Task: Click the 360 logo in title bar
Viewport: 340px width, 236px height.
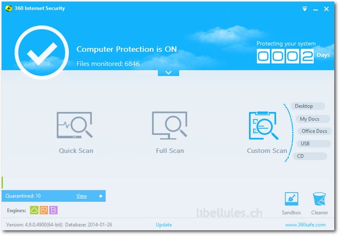Action: click(x=9, y=8)
